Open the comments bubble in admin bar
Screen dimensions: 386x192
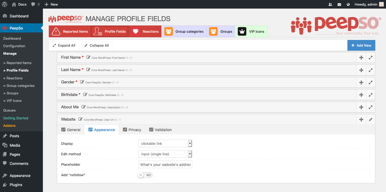point(35,4)
